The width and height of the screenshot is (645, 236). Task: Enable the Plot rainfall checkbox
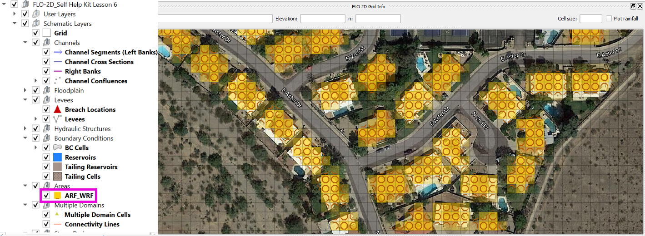click(x=609, y=19)
